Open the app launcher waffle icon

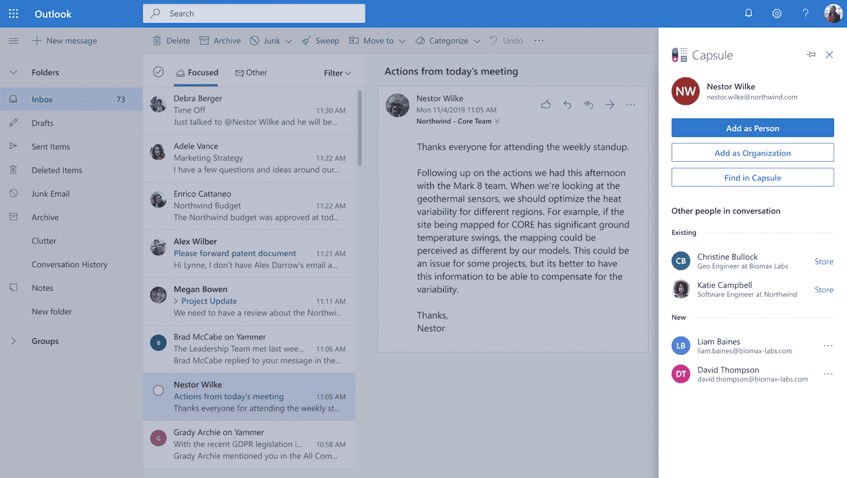tap(13, 14)
